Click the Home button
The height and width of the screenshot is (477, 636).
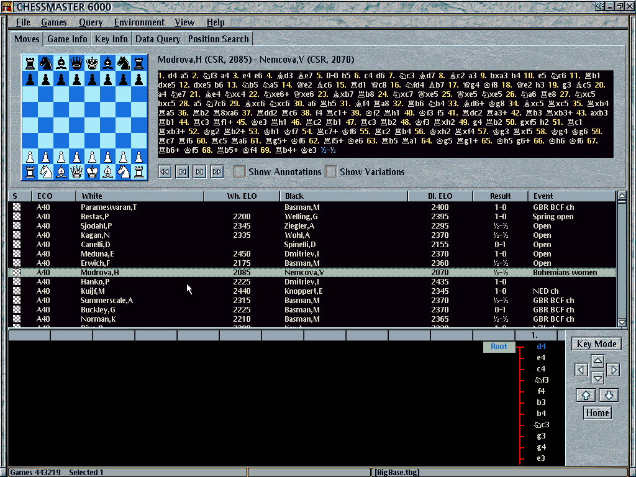tap(597, 413)
